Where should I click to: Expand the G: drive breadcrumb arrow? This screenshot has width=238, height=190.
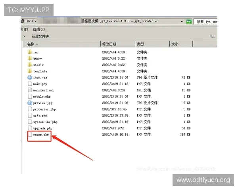[x=36, y=21]
